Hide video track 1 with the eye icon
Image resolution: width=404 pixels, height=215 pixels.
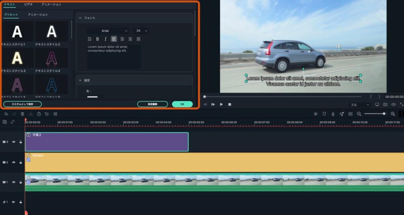pos(14,182)
